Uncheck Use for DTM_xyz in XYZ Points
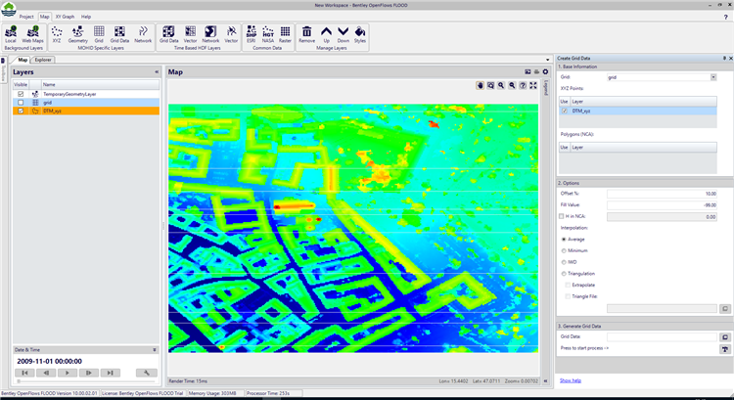 [x=564, y=111]
